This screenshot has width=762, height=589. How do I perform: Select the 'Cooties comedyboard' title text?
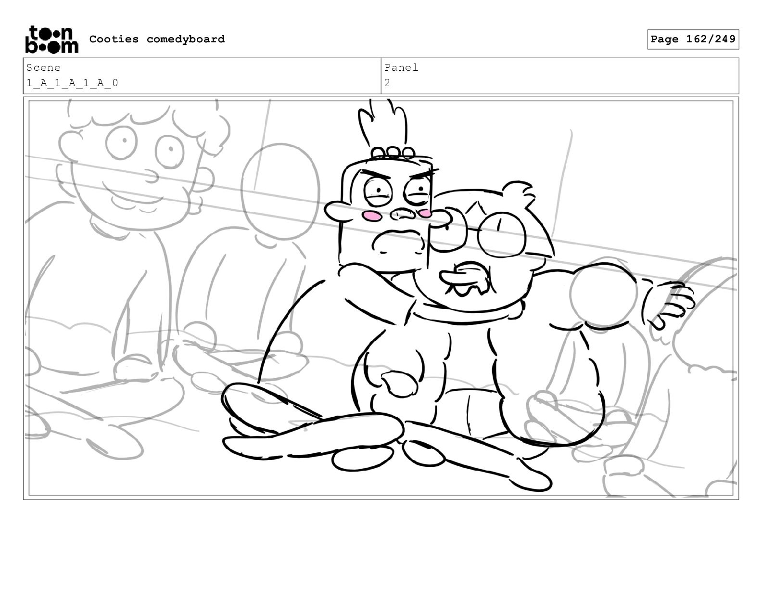[x=157, y=39]
